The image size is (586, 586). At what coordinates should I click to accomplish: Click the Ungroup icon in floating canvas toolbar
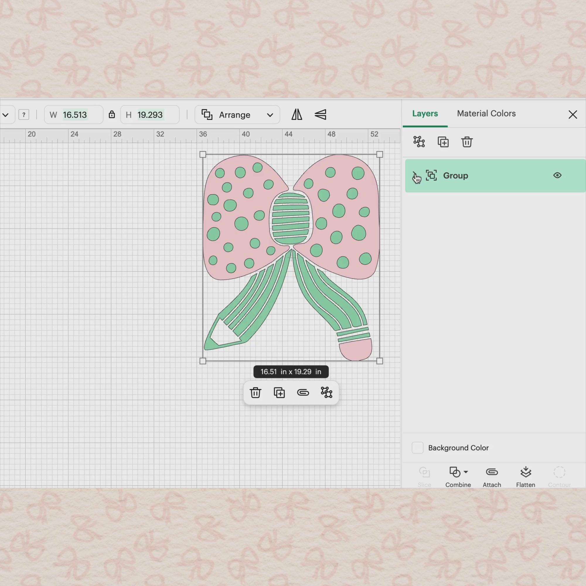327,393
